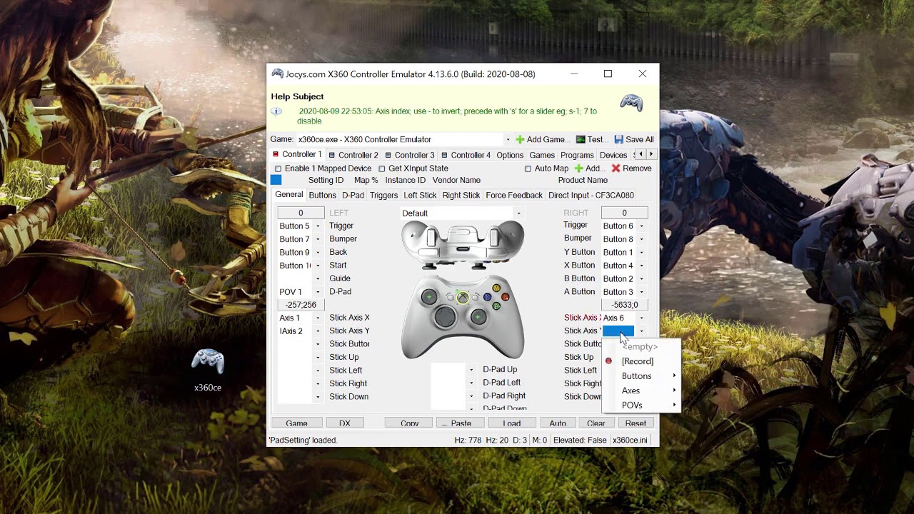Open left Stick Axis X Axis 1 dropdown
914x514 pixels.
(318, 318)
